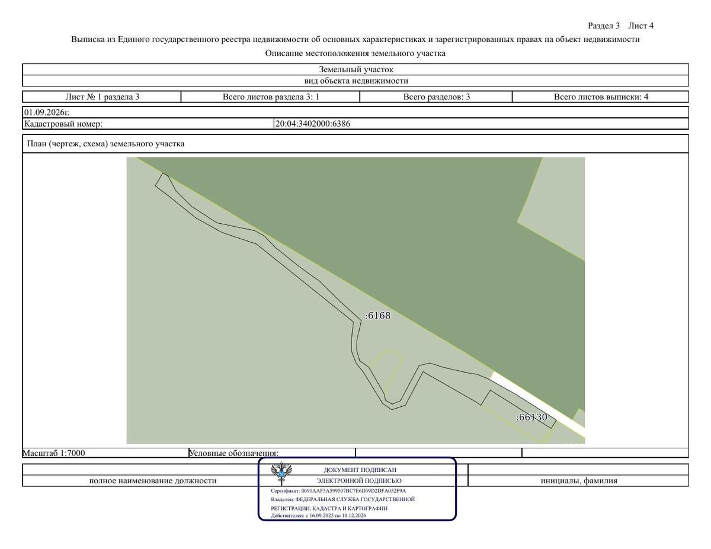
Task: Click the title line starting with "Выписка из Единого"
Action: (x=355, y=40)
